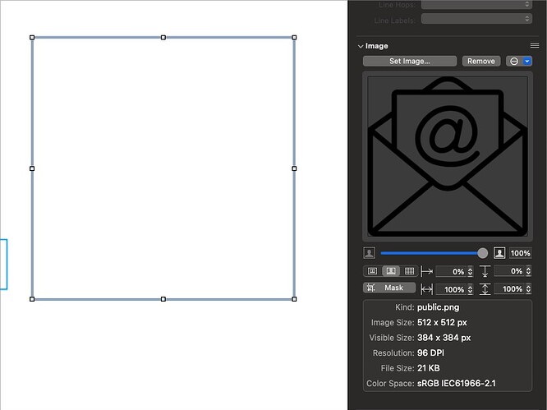Image resolution: width=547 pixels, height=410 pixels.
Task: Step the height scale stepper
Action: tap(528, 289)
